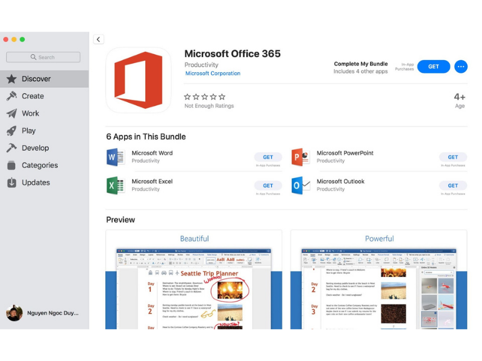Click GET for Microsoft Word
Viewport: 482px width, 361px height.
coord(268,157)
